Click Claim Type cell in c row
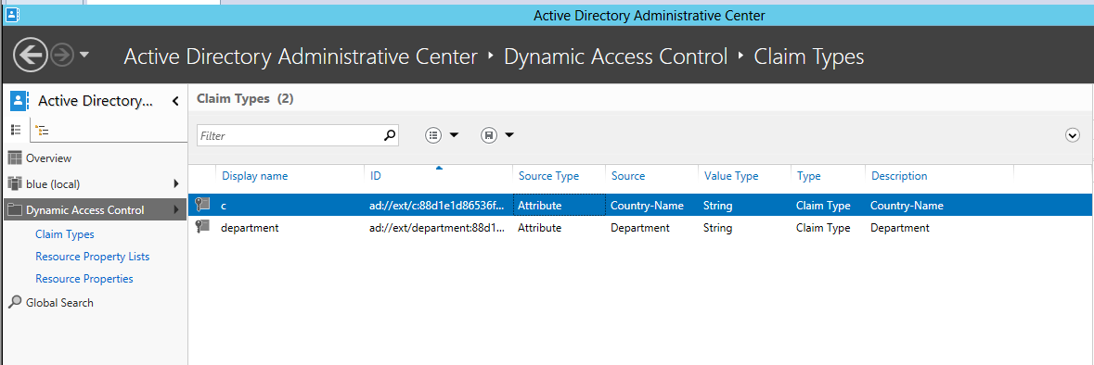 (823, 206)
